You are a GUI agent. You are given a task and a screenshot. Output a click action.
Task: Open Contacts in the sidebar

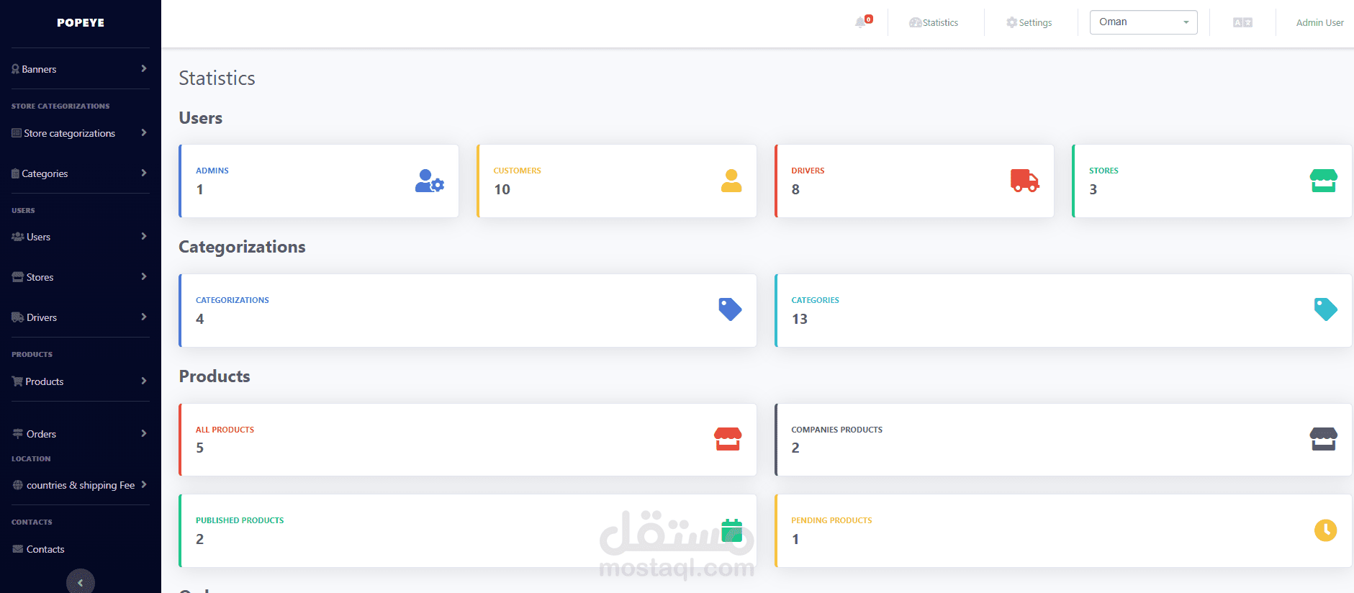point(45,549)
